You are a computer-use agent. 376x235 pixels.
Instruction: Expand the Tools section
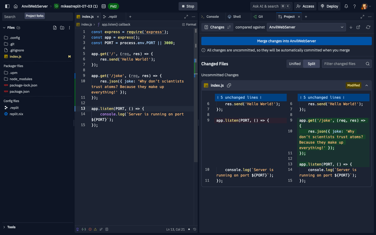click(x=38, y=227)
